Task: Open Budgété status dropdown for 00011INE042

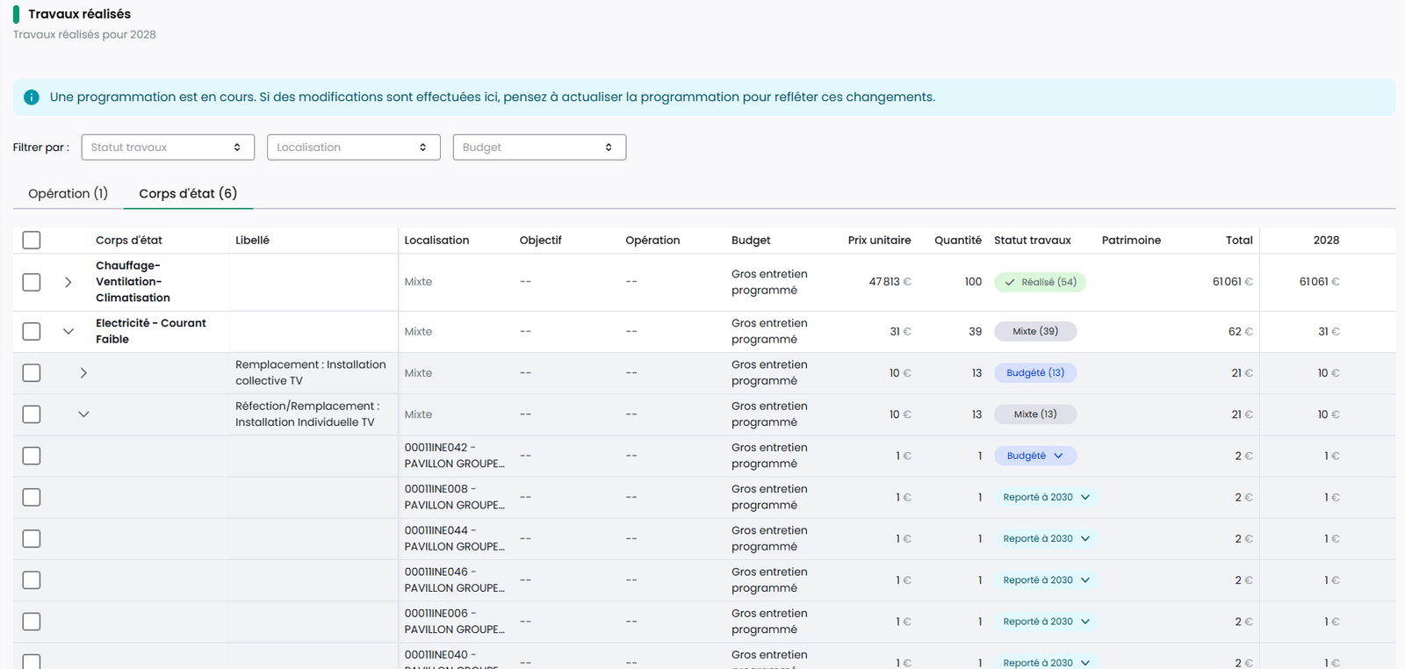Action: (x=1035, y=456)
